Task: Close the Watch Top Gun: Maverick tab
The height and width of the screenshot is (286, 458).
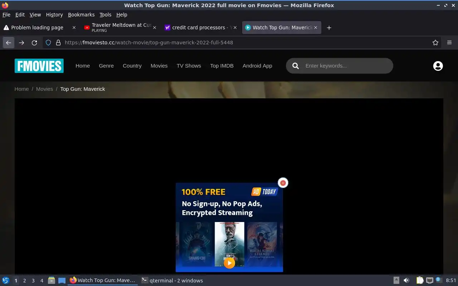Action: [x=316, y=28]
